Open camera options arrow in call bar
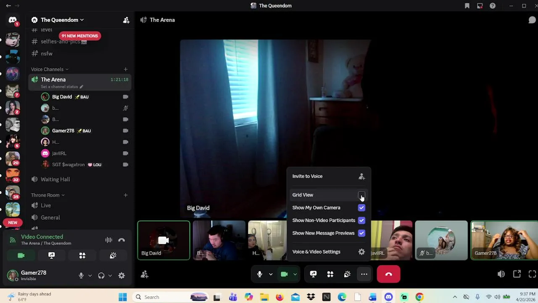 [x=295, y=274]
